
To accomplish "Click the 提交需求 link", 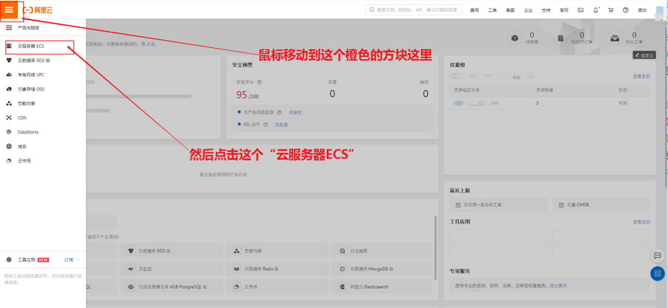I will [x=558, y=286].
